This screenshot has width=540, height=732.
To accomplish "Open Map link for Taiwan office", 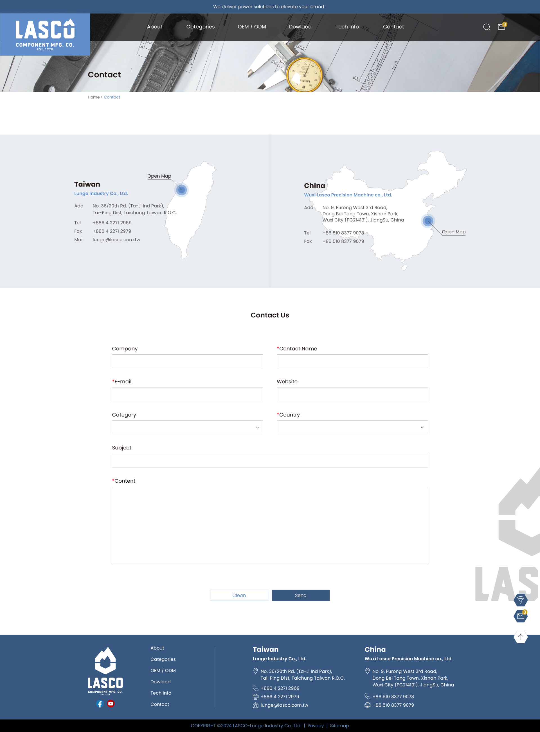I will (x=159, y=176).
